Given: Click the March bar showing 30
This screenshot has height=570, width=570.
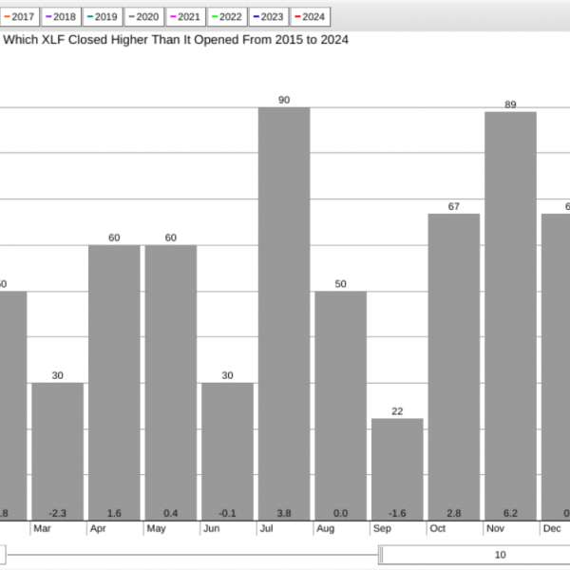Looking at the screenshot, I should tap(57, 451).
